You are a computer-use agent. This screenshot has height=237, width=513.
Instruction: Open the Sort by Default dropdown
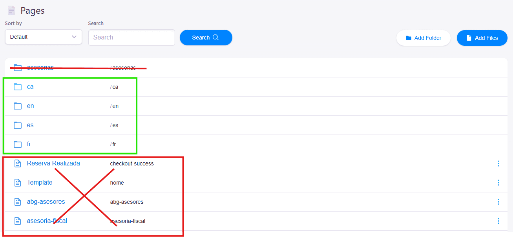coord(43,37)
